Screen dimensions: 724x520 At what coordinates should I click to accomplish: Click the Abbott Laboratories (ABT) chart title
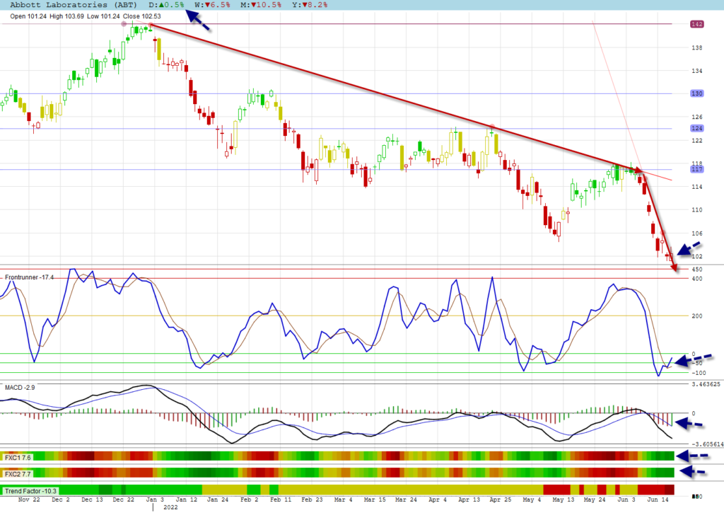coord(74,5)
